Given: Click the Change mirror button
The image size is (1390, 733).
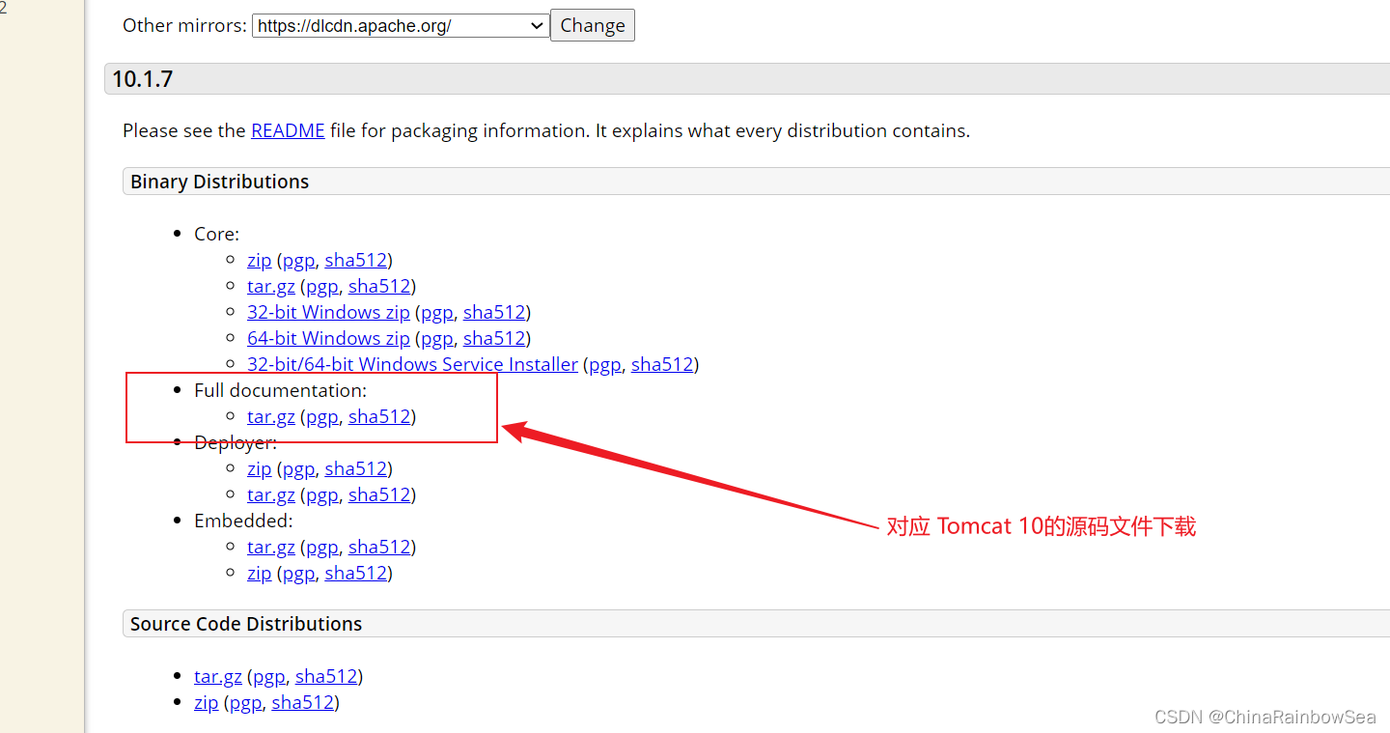Looking at the screenshot, I should 593,26.
